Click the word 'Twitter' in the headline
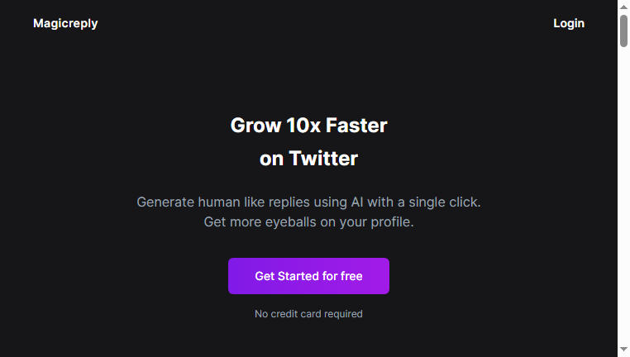Screen dimensions: 630x357 point(323,158)
